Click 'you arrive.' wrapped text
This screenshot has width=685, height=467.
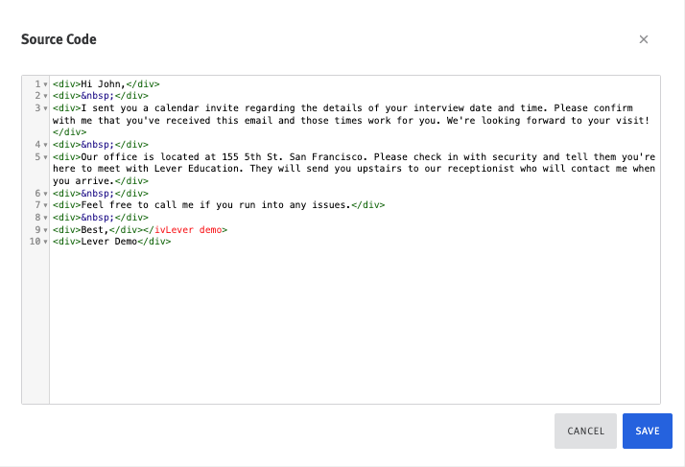[83, 181]
